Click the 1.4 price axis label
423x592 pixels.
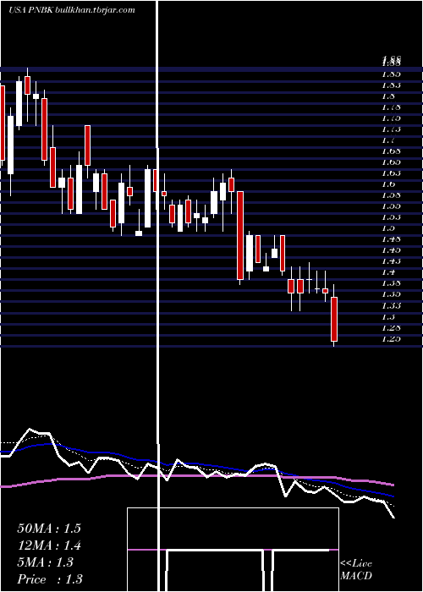point(388,272)
